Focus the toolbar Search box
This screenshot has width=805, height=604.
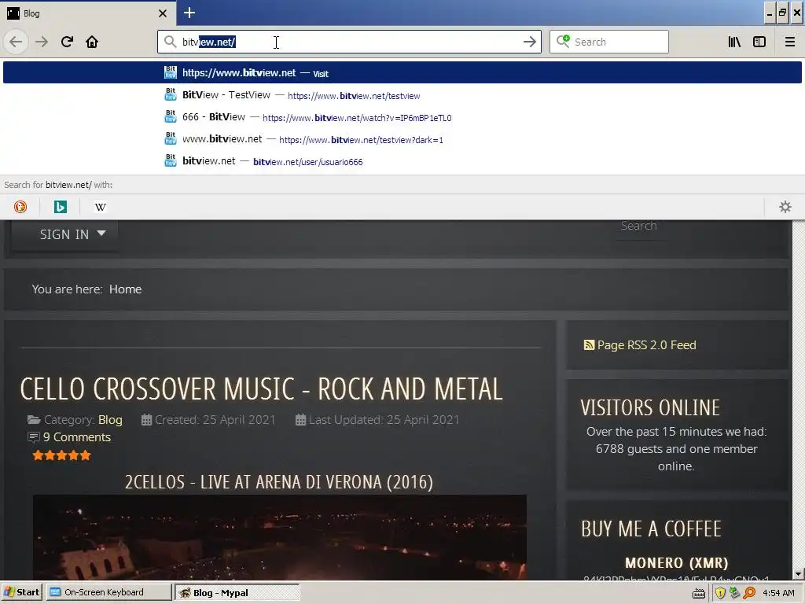pos(609,42)
